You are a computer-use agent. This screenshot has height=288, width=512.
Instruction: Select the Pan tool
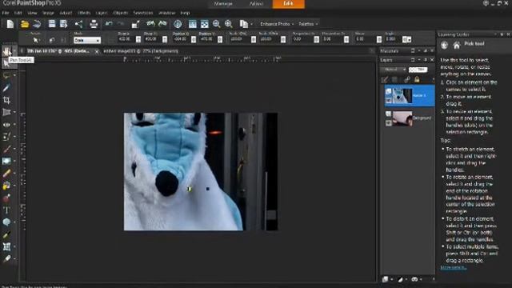pos(6,50)
